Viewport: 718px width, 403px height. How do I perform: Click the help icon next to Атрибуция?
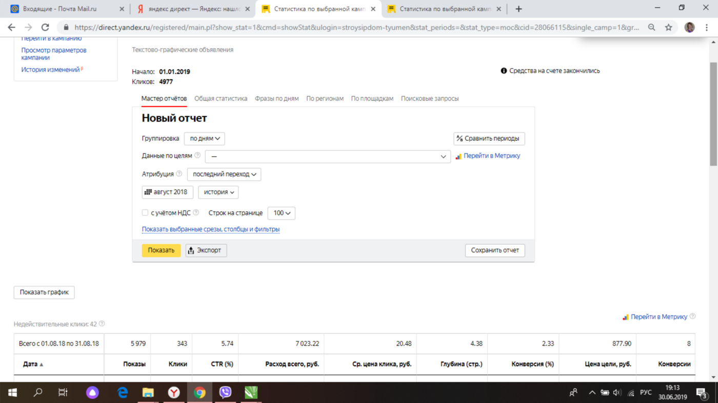(x=179, y=174)
